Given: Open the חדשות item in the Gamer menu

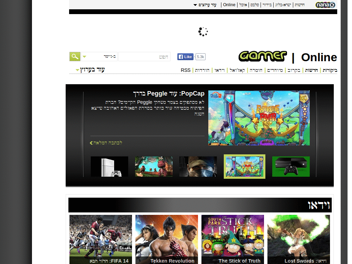Looking at the screenshot, I should pyautogui.click(x=311, y=70).
